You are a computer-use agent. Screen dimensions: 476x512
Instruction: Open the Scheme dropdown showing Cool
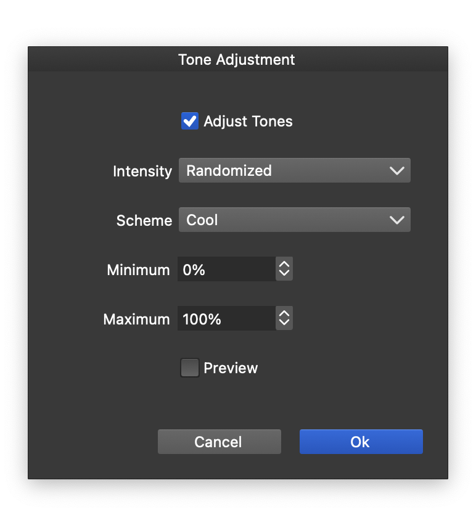coord(284,220)
